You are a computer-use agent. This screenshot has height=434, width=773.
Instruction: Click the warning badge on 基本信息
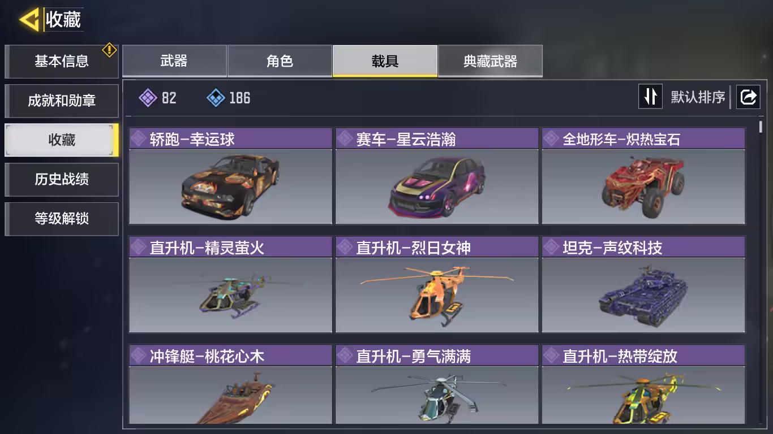click(109, 50)
